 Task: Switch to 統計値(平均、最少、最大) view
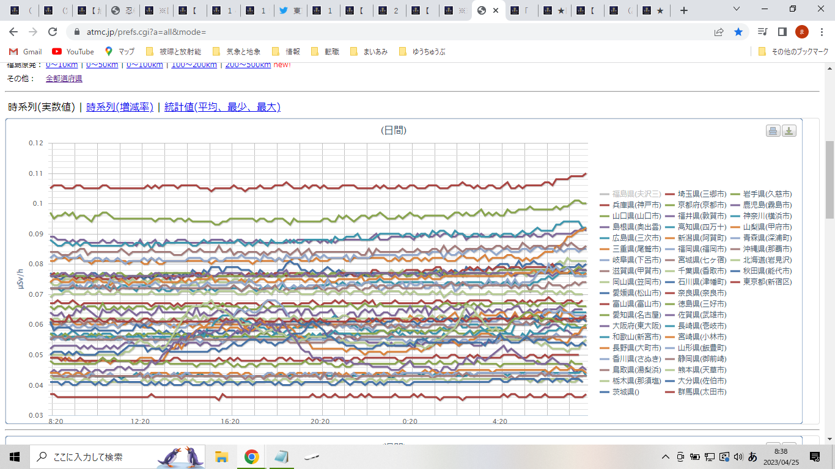click(x=223, y=107)
